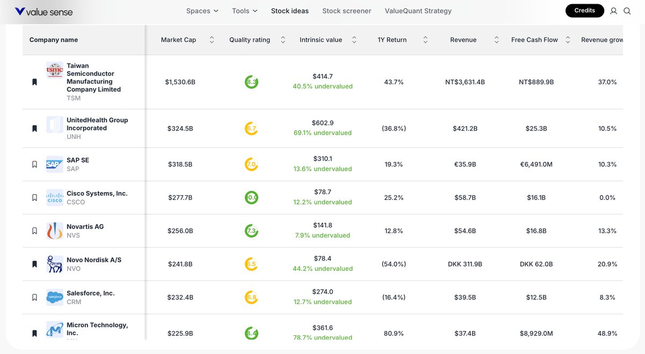Click the Novartis company logo
This screenshot has width=645, height=354.
point(55,231)
